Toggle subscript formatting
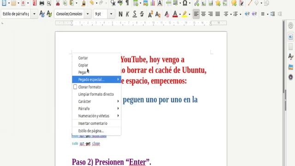Viewport: 295px width, 166px height. point(158,14)
